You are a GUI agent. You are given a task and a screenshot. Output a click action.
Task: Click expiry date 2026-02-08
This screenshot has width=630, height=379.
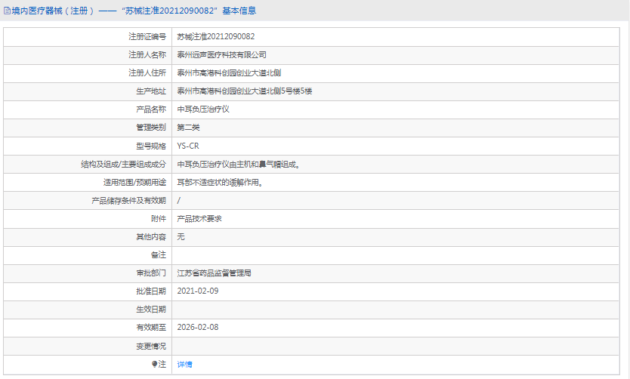198,327
